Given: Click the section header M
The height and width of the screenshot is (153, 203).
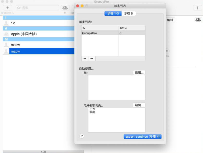Looking at the screenshot, I should 38,39.
